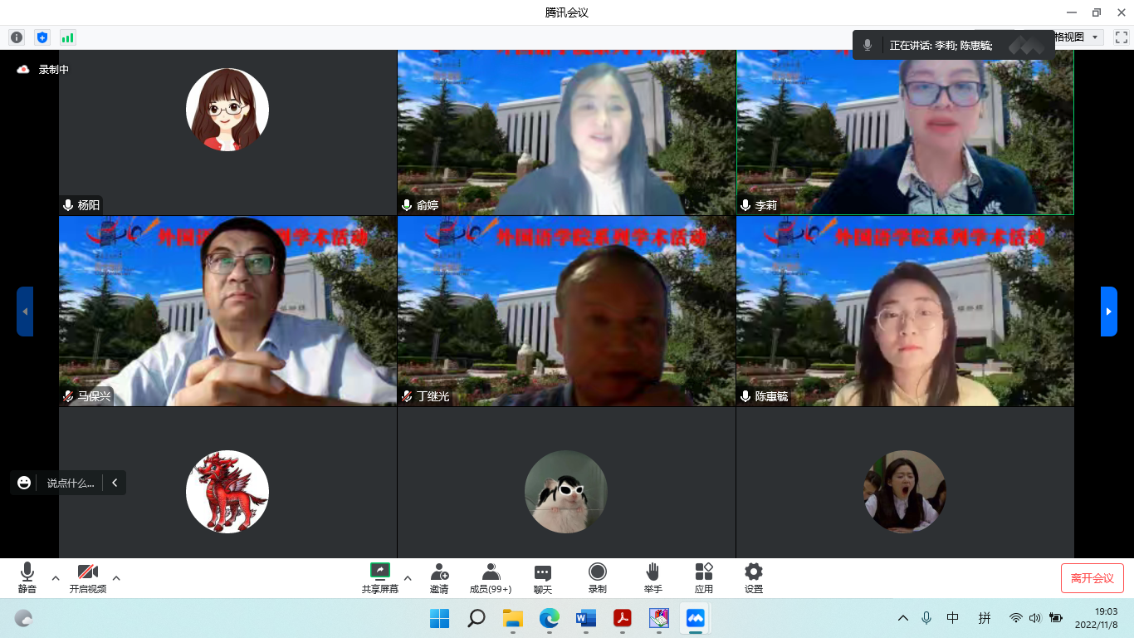The height and width of the screenshot is (638, 1134).
Task: Open the blue security shield icon
Action: coord(42,37)
